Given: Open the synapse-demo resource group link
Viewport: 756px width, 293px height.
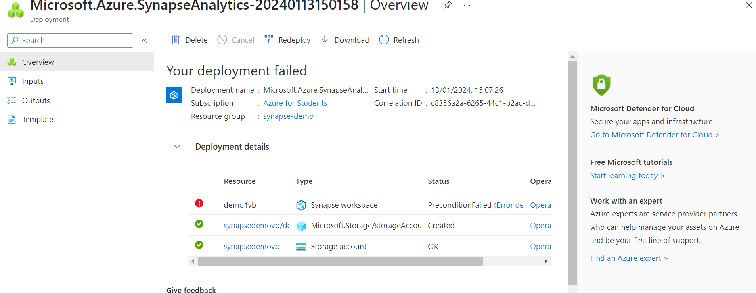Looking at the screenshot, I should [x=288, y=116].
